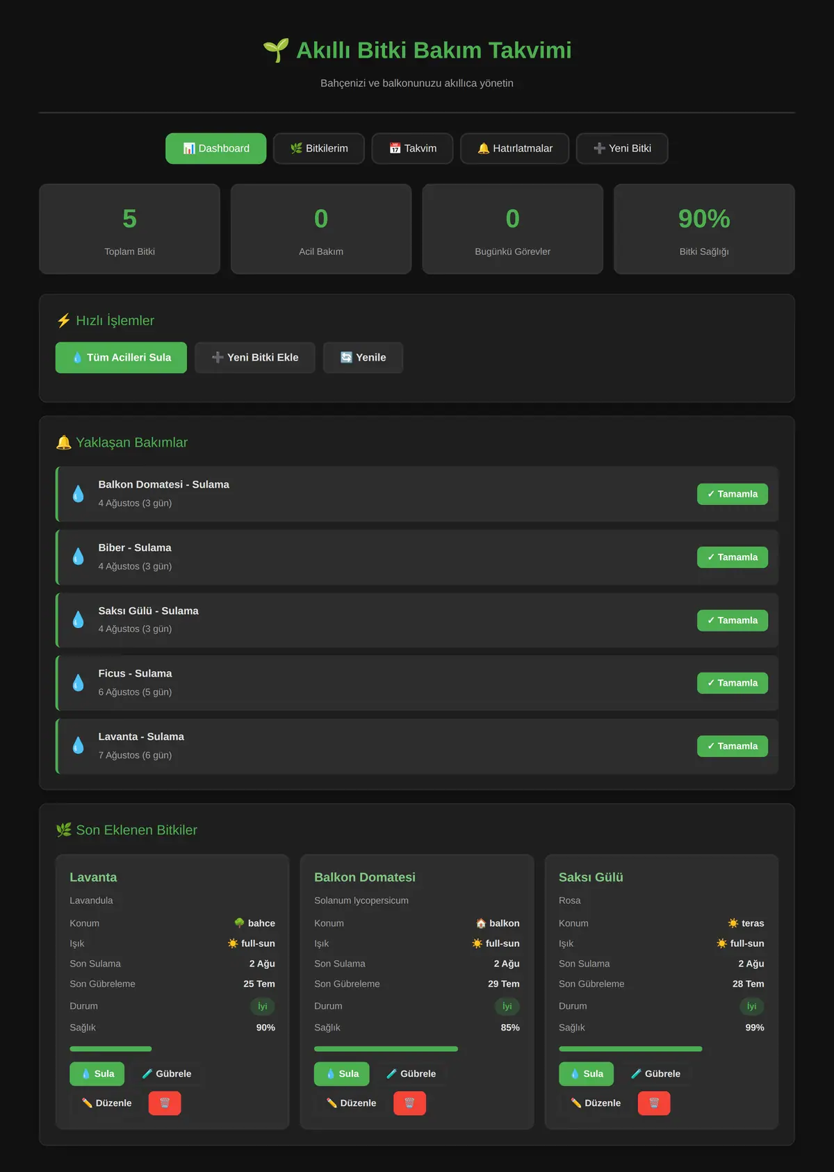Click the Lavanta health progress bar
This screenshot has height=1172, width=834.
(111, 1049)
